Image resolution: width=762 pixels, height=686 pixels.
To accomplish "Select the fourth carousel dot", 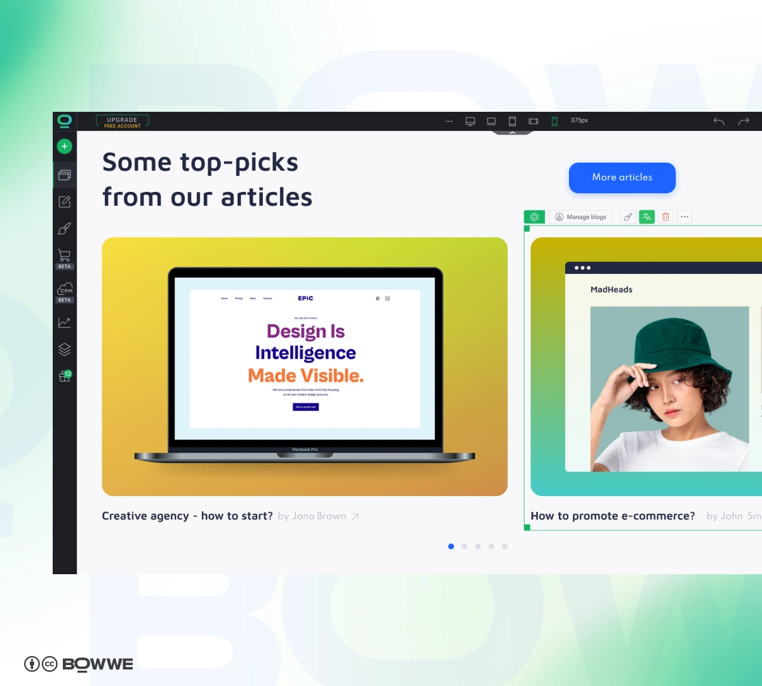I will click(491, 546).
